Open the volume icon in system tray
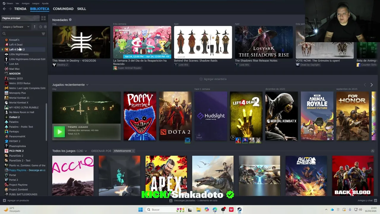The height and width of the screenshot is (214, 380). (x=361, y=210)
